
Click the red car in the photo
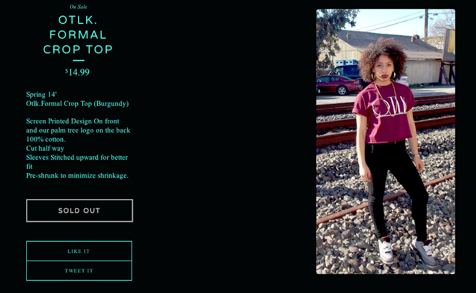pos(338,85)
